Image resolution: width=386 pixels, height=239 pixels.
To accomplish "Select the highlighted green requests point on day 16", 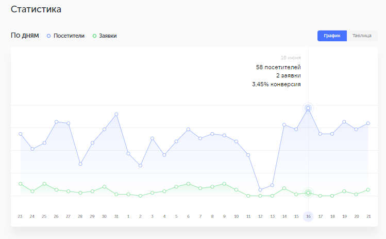I will coord(308,193).
